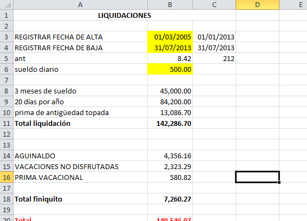Select column A header
Viewport: 307px width, 221px height.
(80, 4)
